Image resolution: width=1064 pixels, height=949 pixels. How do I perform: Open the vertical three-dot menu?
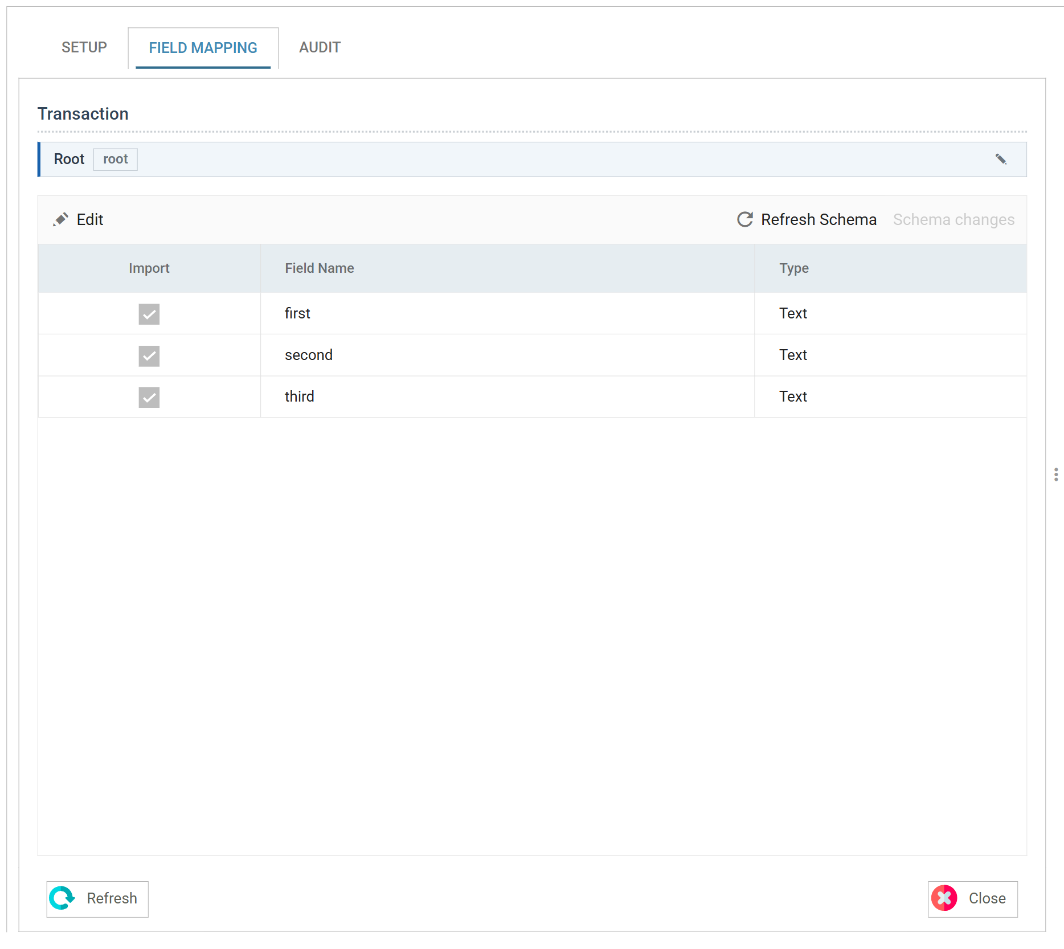point(1055,475)
